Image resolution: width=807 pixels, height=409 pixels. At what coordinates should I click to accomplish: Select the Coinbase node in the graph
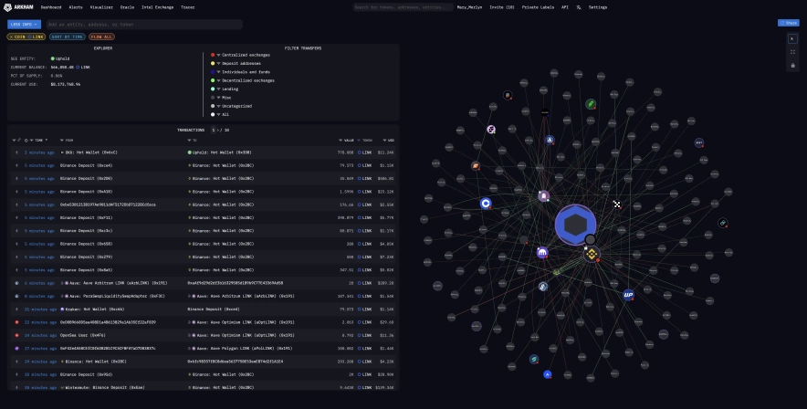pyautogui.click(x=487, y=204)
